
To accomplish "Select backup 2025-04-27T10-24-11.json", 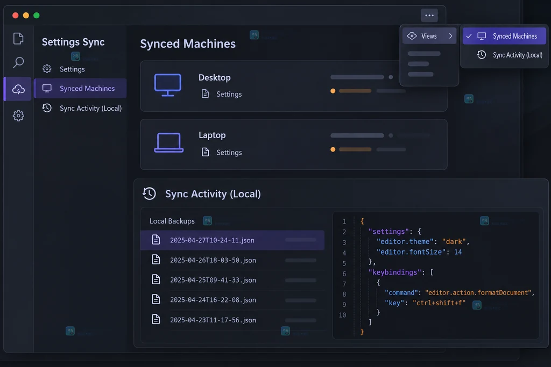I will (232, 240).
